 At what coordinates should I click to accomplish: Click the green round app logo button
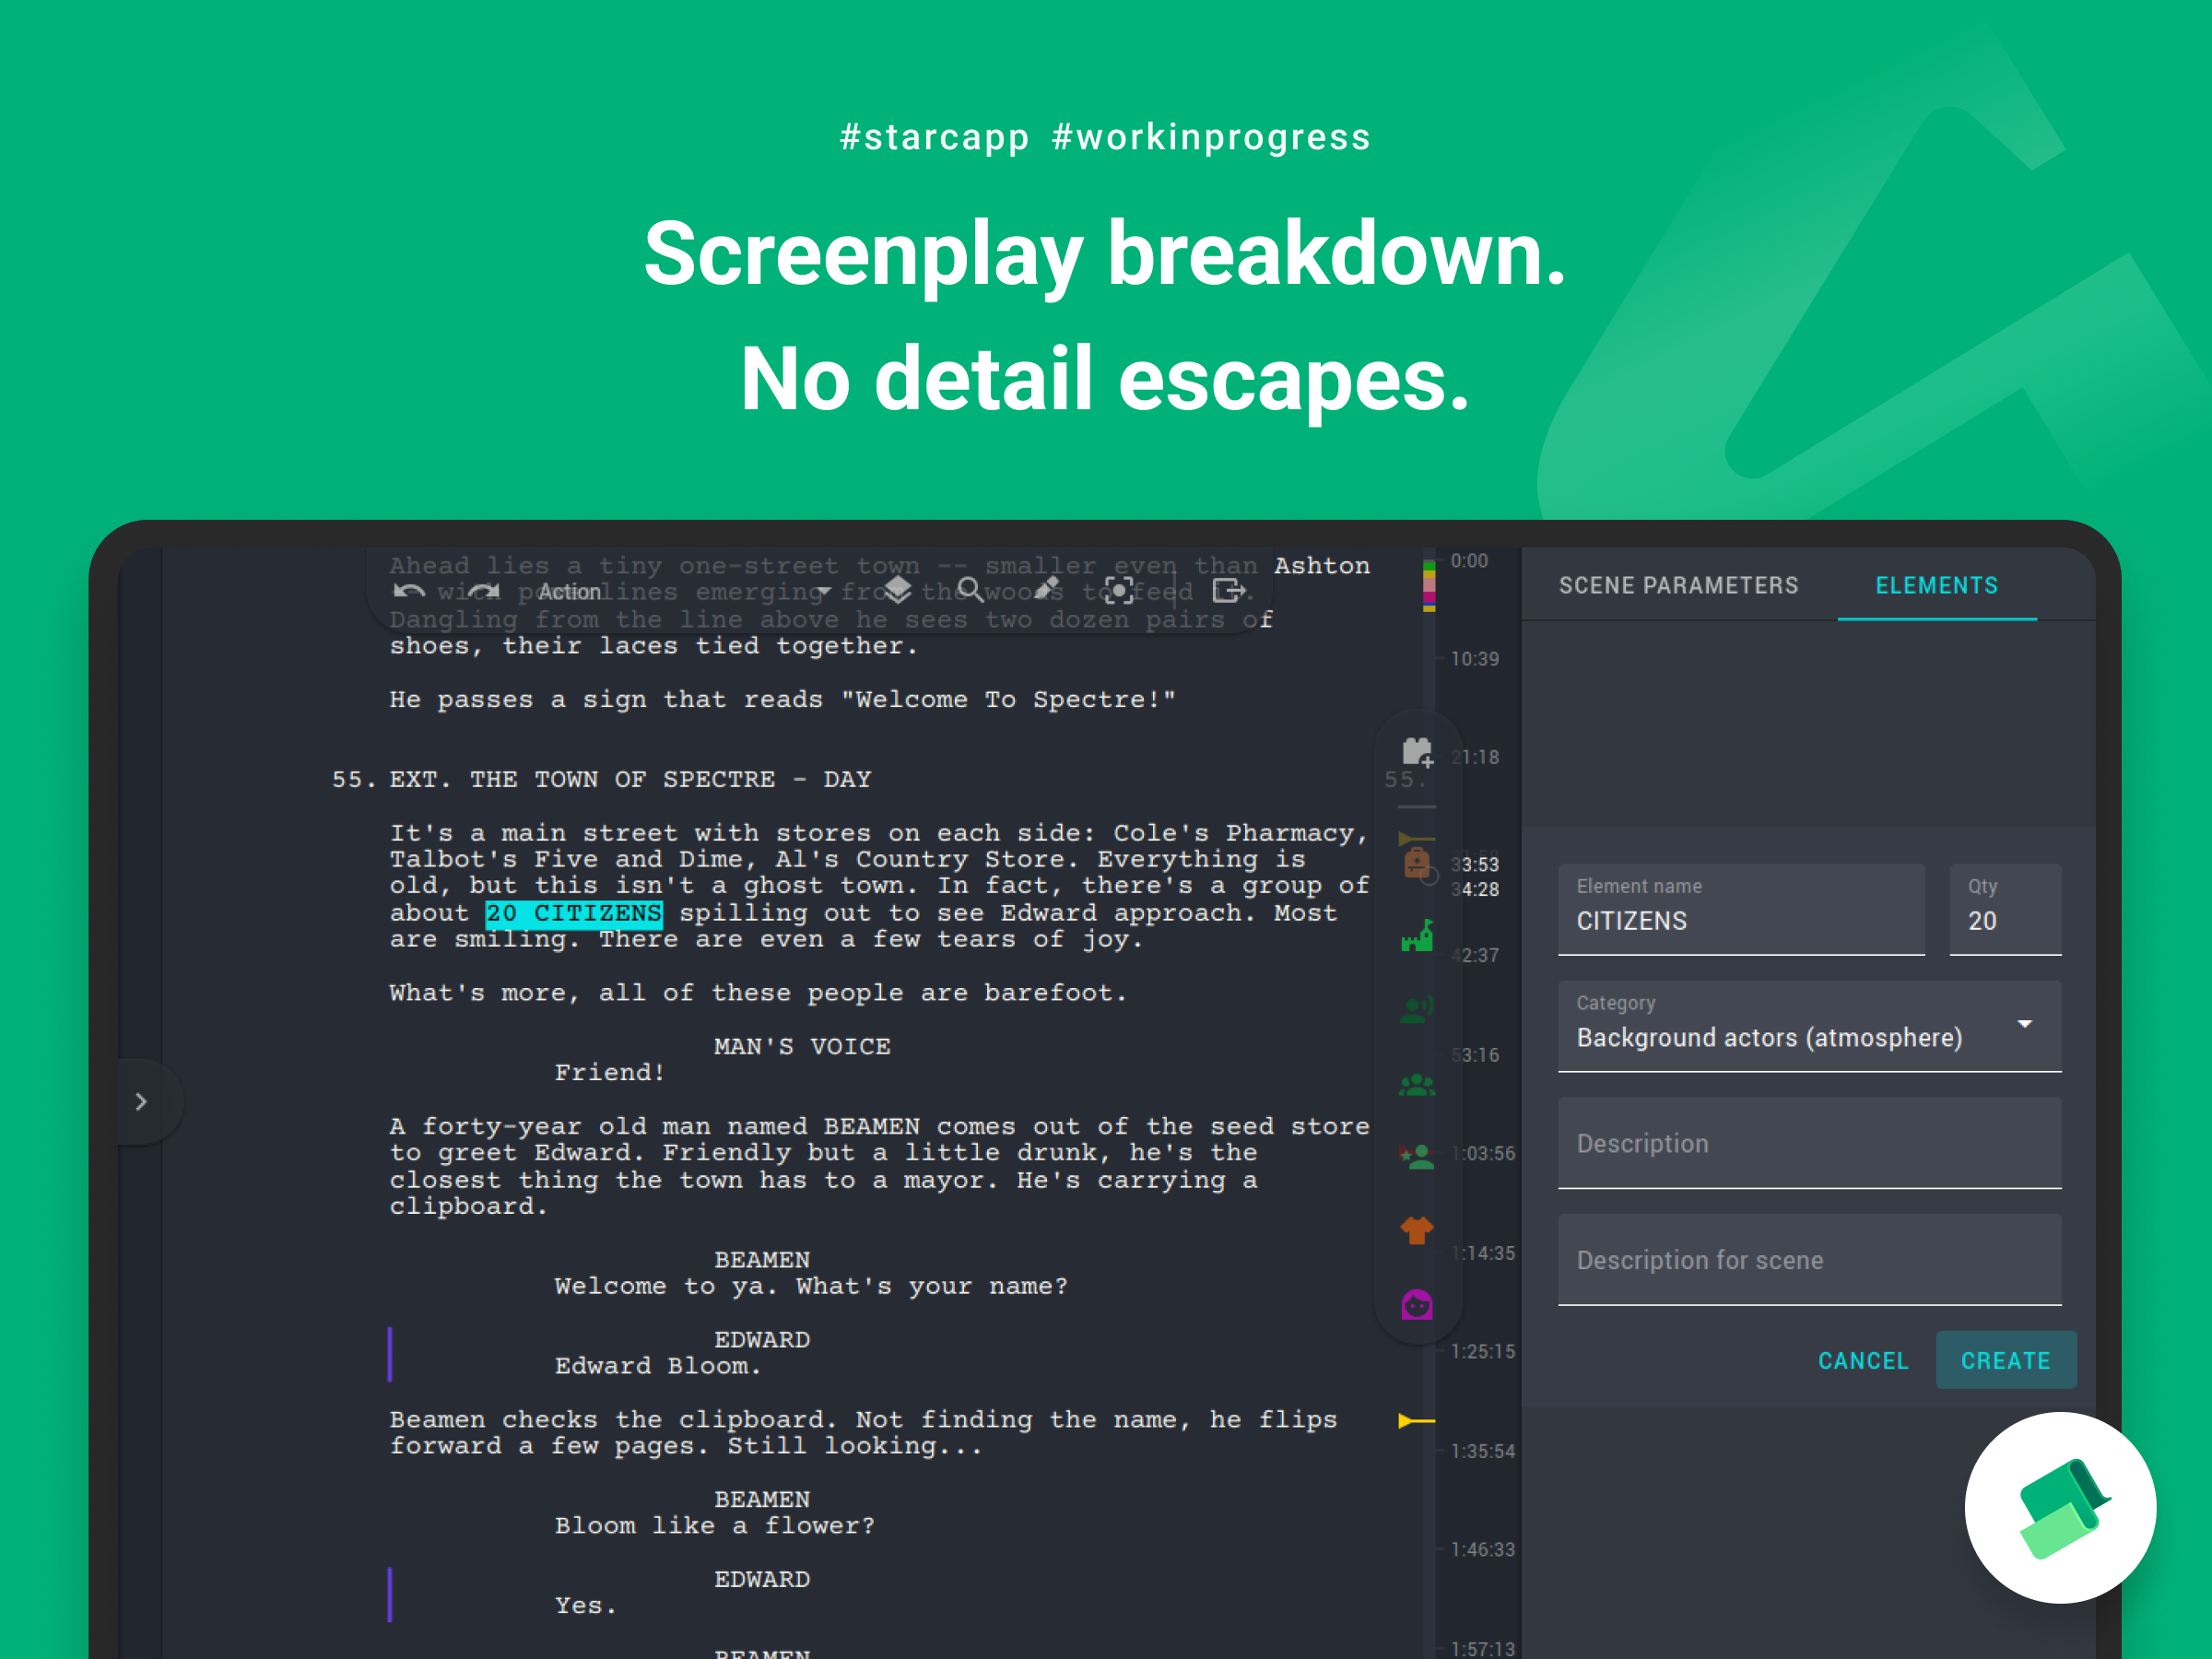2060,1508
